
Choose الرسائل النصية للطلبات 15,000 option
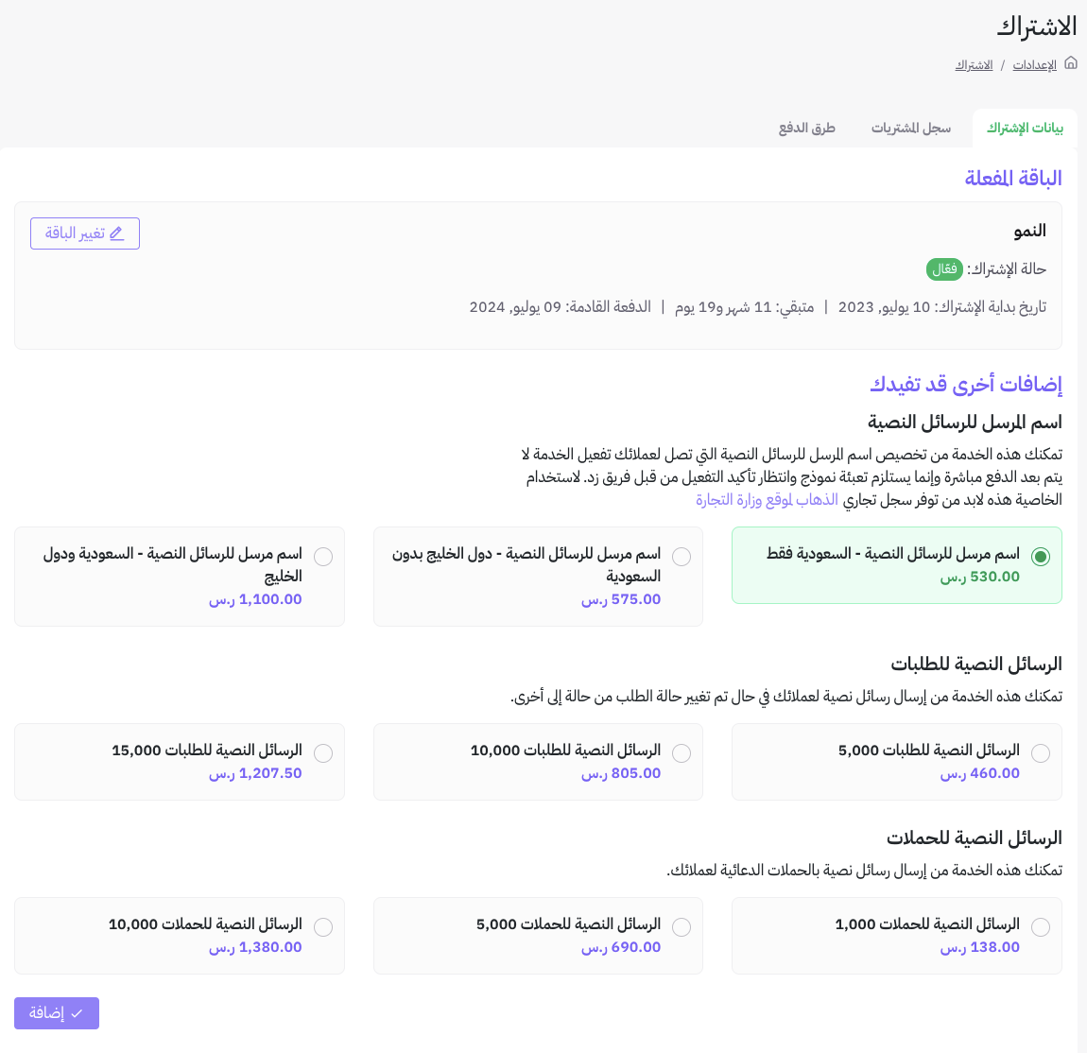(323, 752)
